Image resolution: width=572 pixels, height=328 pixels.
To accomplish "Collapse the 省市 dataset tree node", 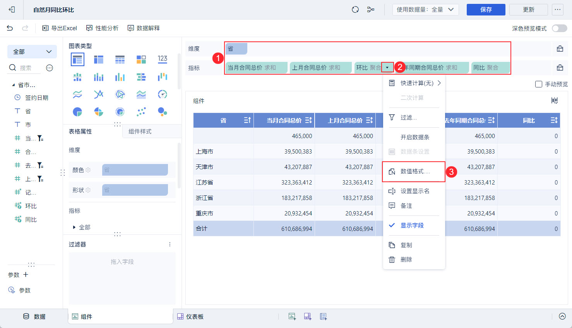I will (14, 85).
